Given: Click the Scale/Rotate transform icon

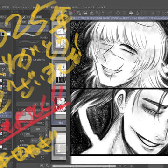Looking at the screenshot, I should [x=137, y=13].
